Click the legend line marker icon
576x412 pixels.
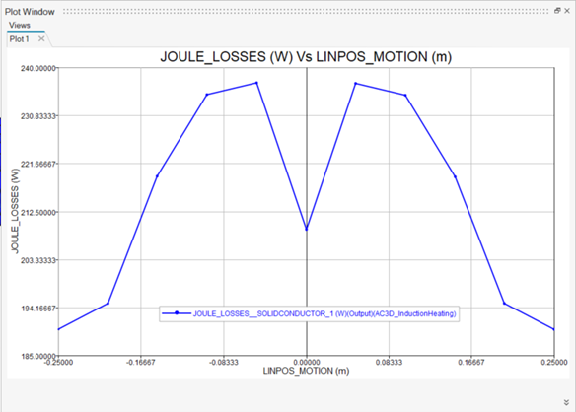coord(177,313)
